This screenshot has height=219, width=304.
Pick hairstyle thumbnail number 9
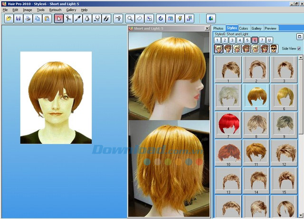pyautogui.click(x=284, y=125)
